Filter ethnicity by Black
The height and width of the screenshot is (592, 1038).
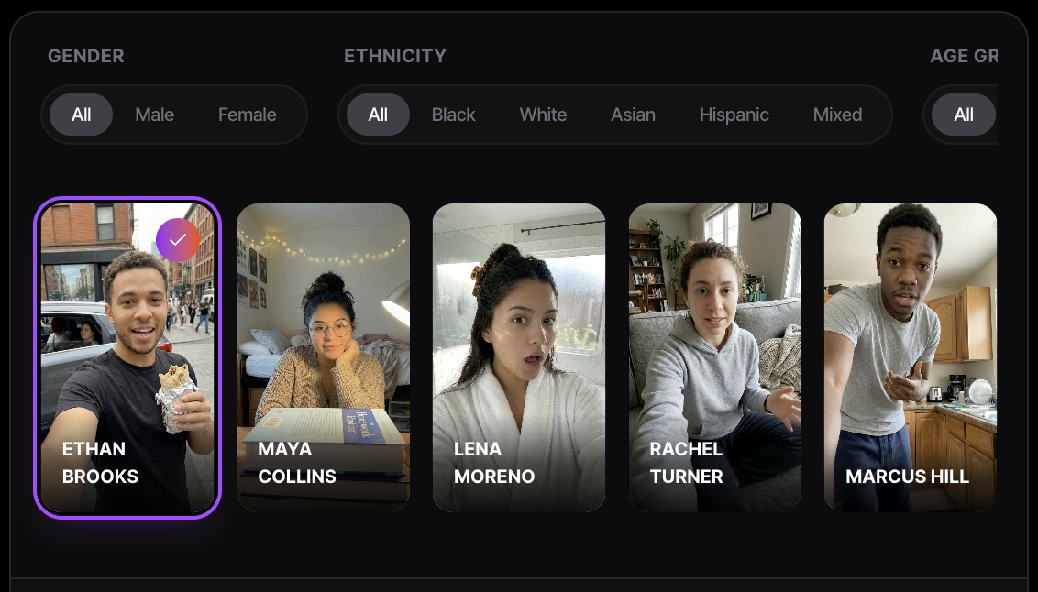454,115
